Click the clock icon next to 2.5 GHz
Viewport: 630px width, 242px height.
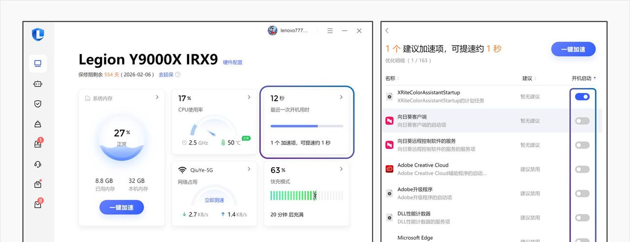(x=185, y=143)
